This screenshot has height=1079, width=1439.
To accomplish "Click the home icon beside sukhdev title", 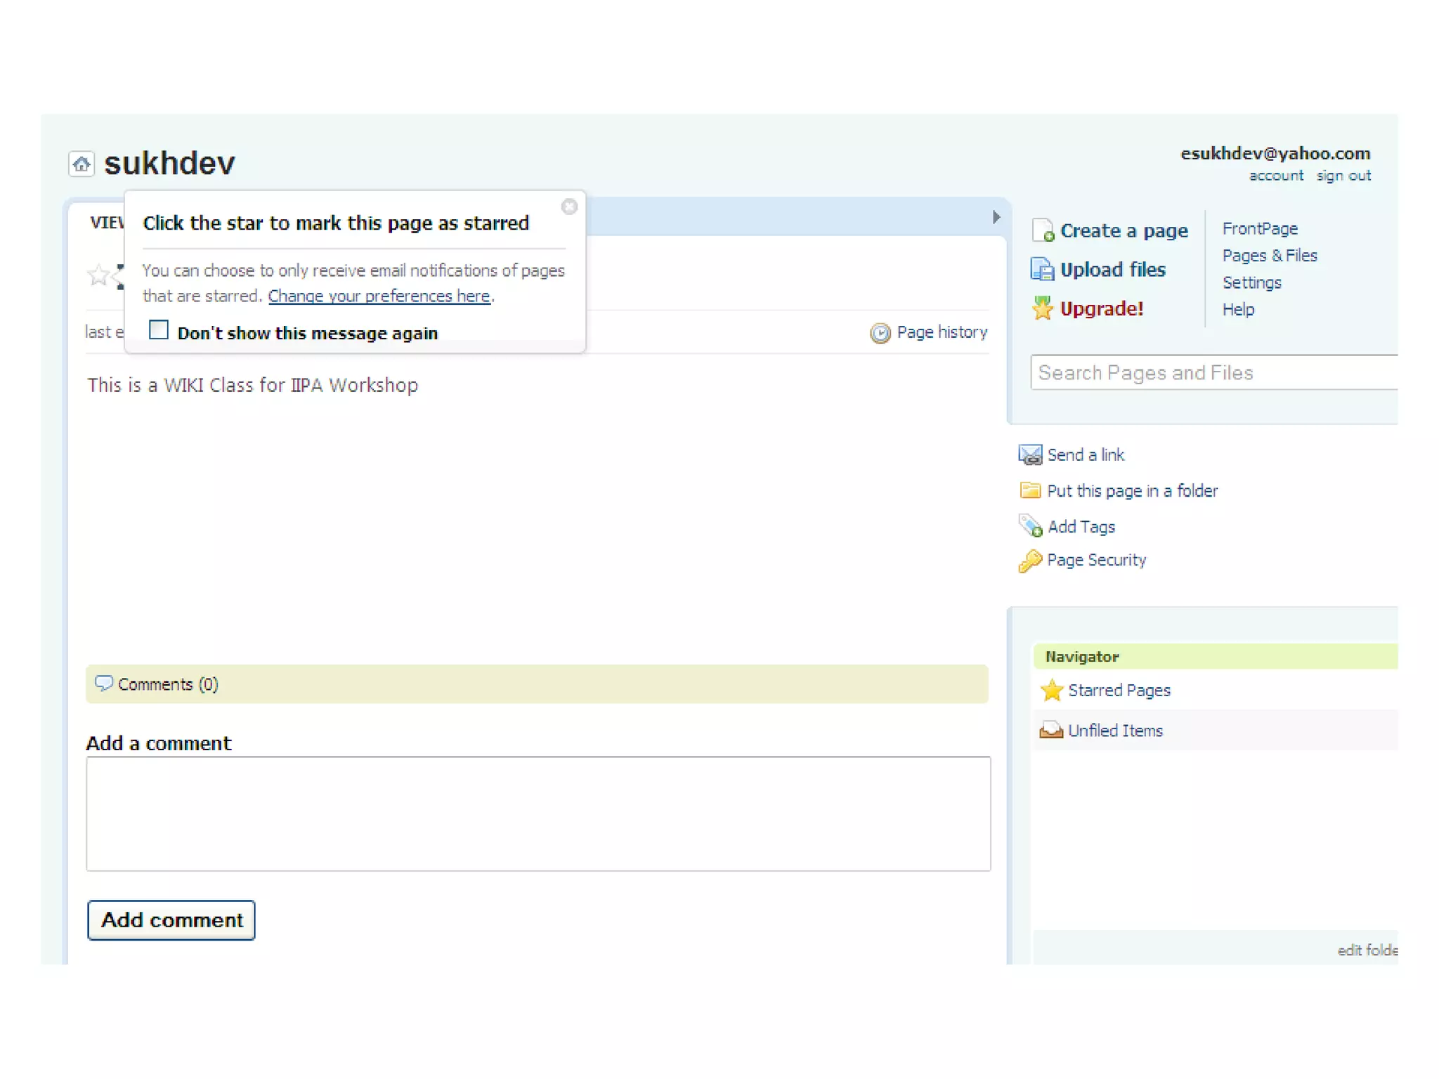I will [82, 164].
